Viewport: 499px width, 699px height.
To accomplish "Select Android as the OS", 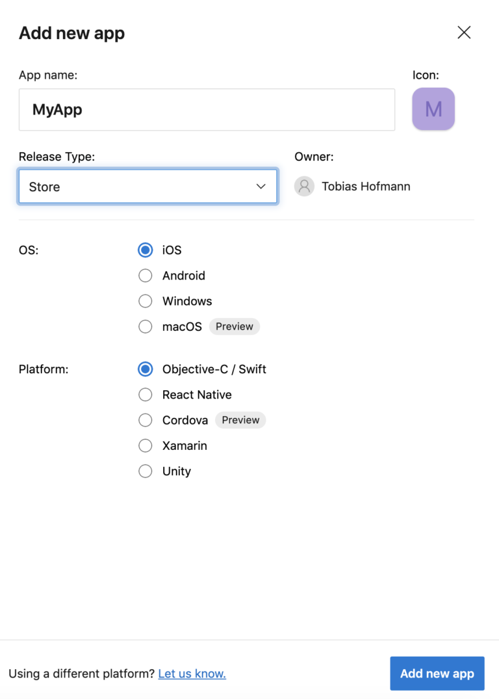I will 145,275.
